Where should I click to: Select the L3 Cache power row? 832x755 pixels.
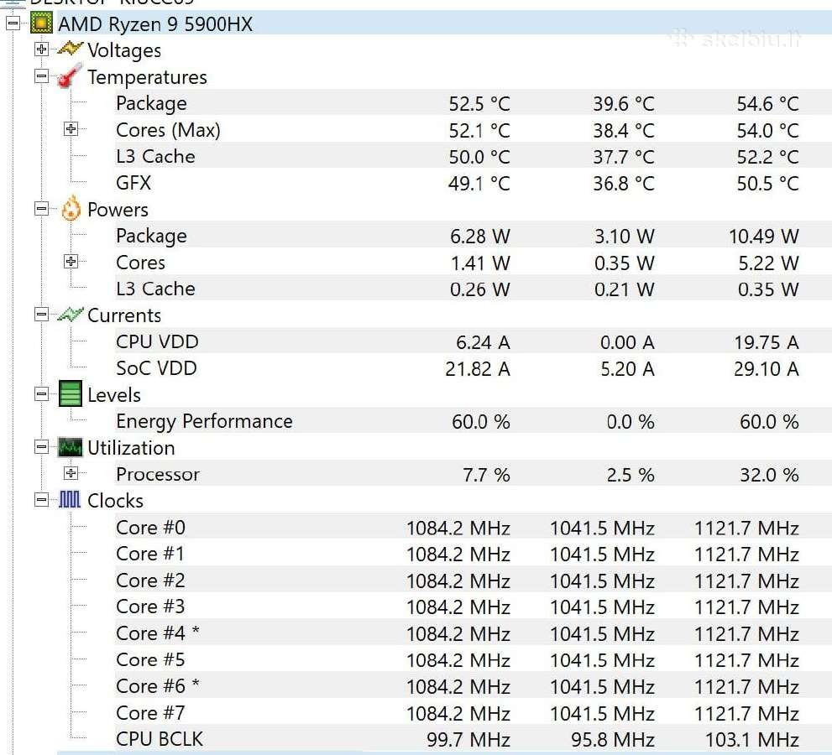pyautogui.click(x=474, y=289)
